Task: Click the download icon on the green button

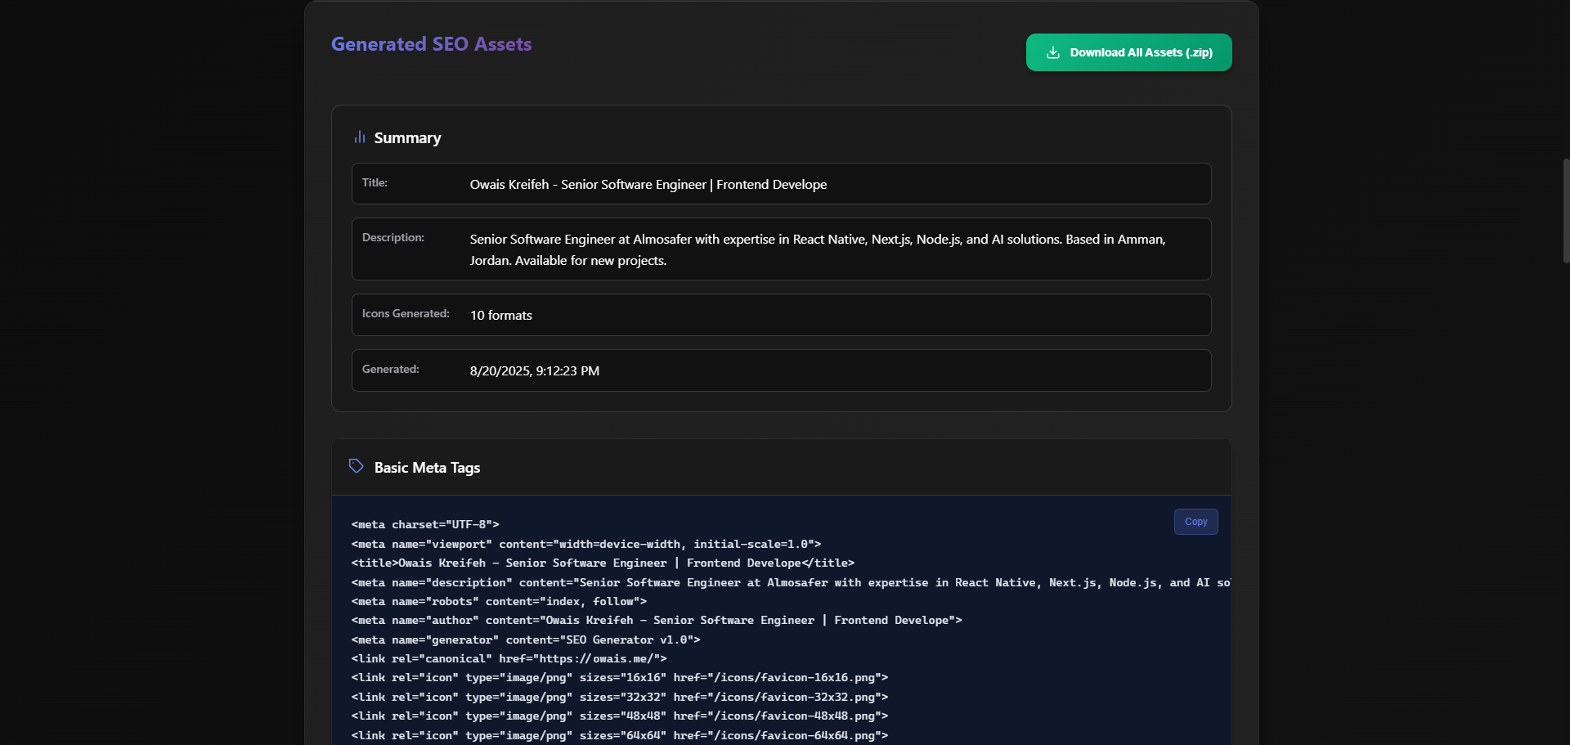Action: [x=1053, y=52]
